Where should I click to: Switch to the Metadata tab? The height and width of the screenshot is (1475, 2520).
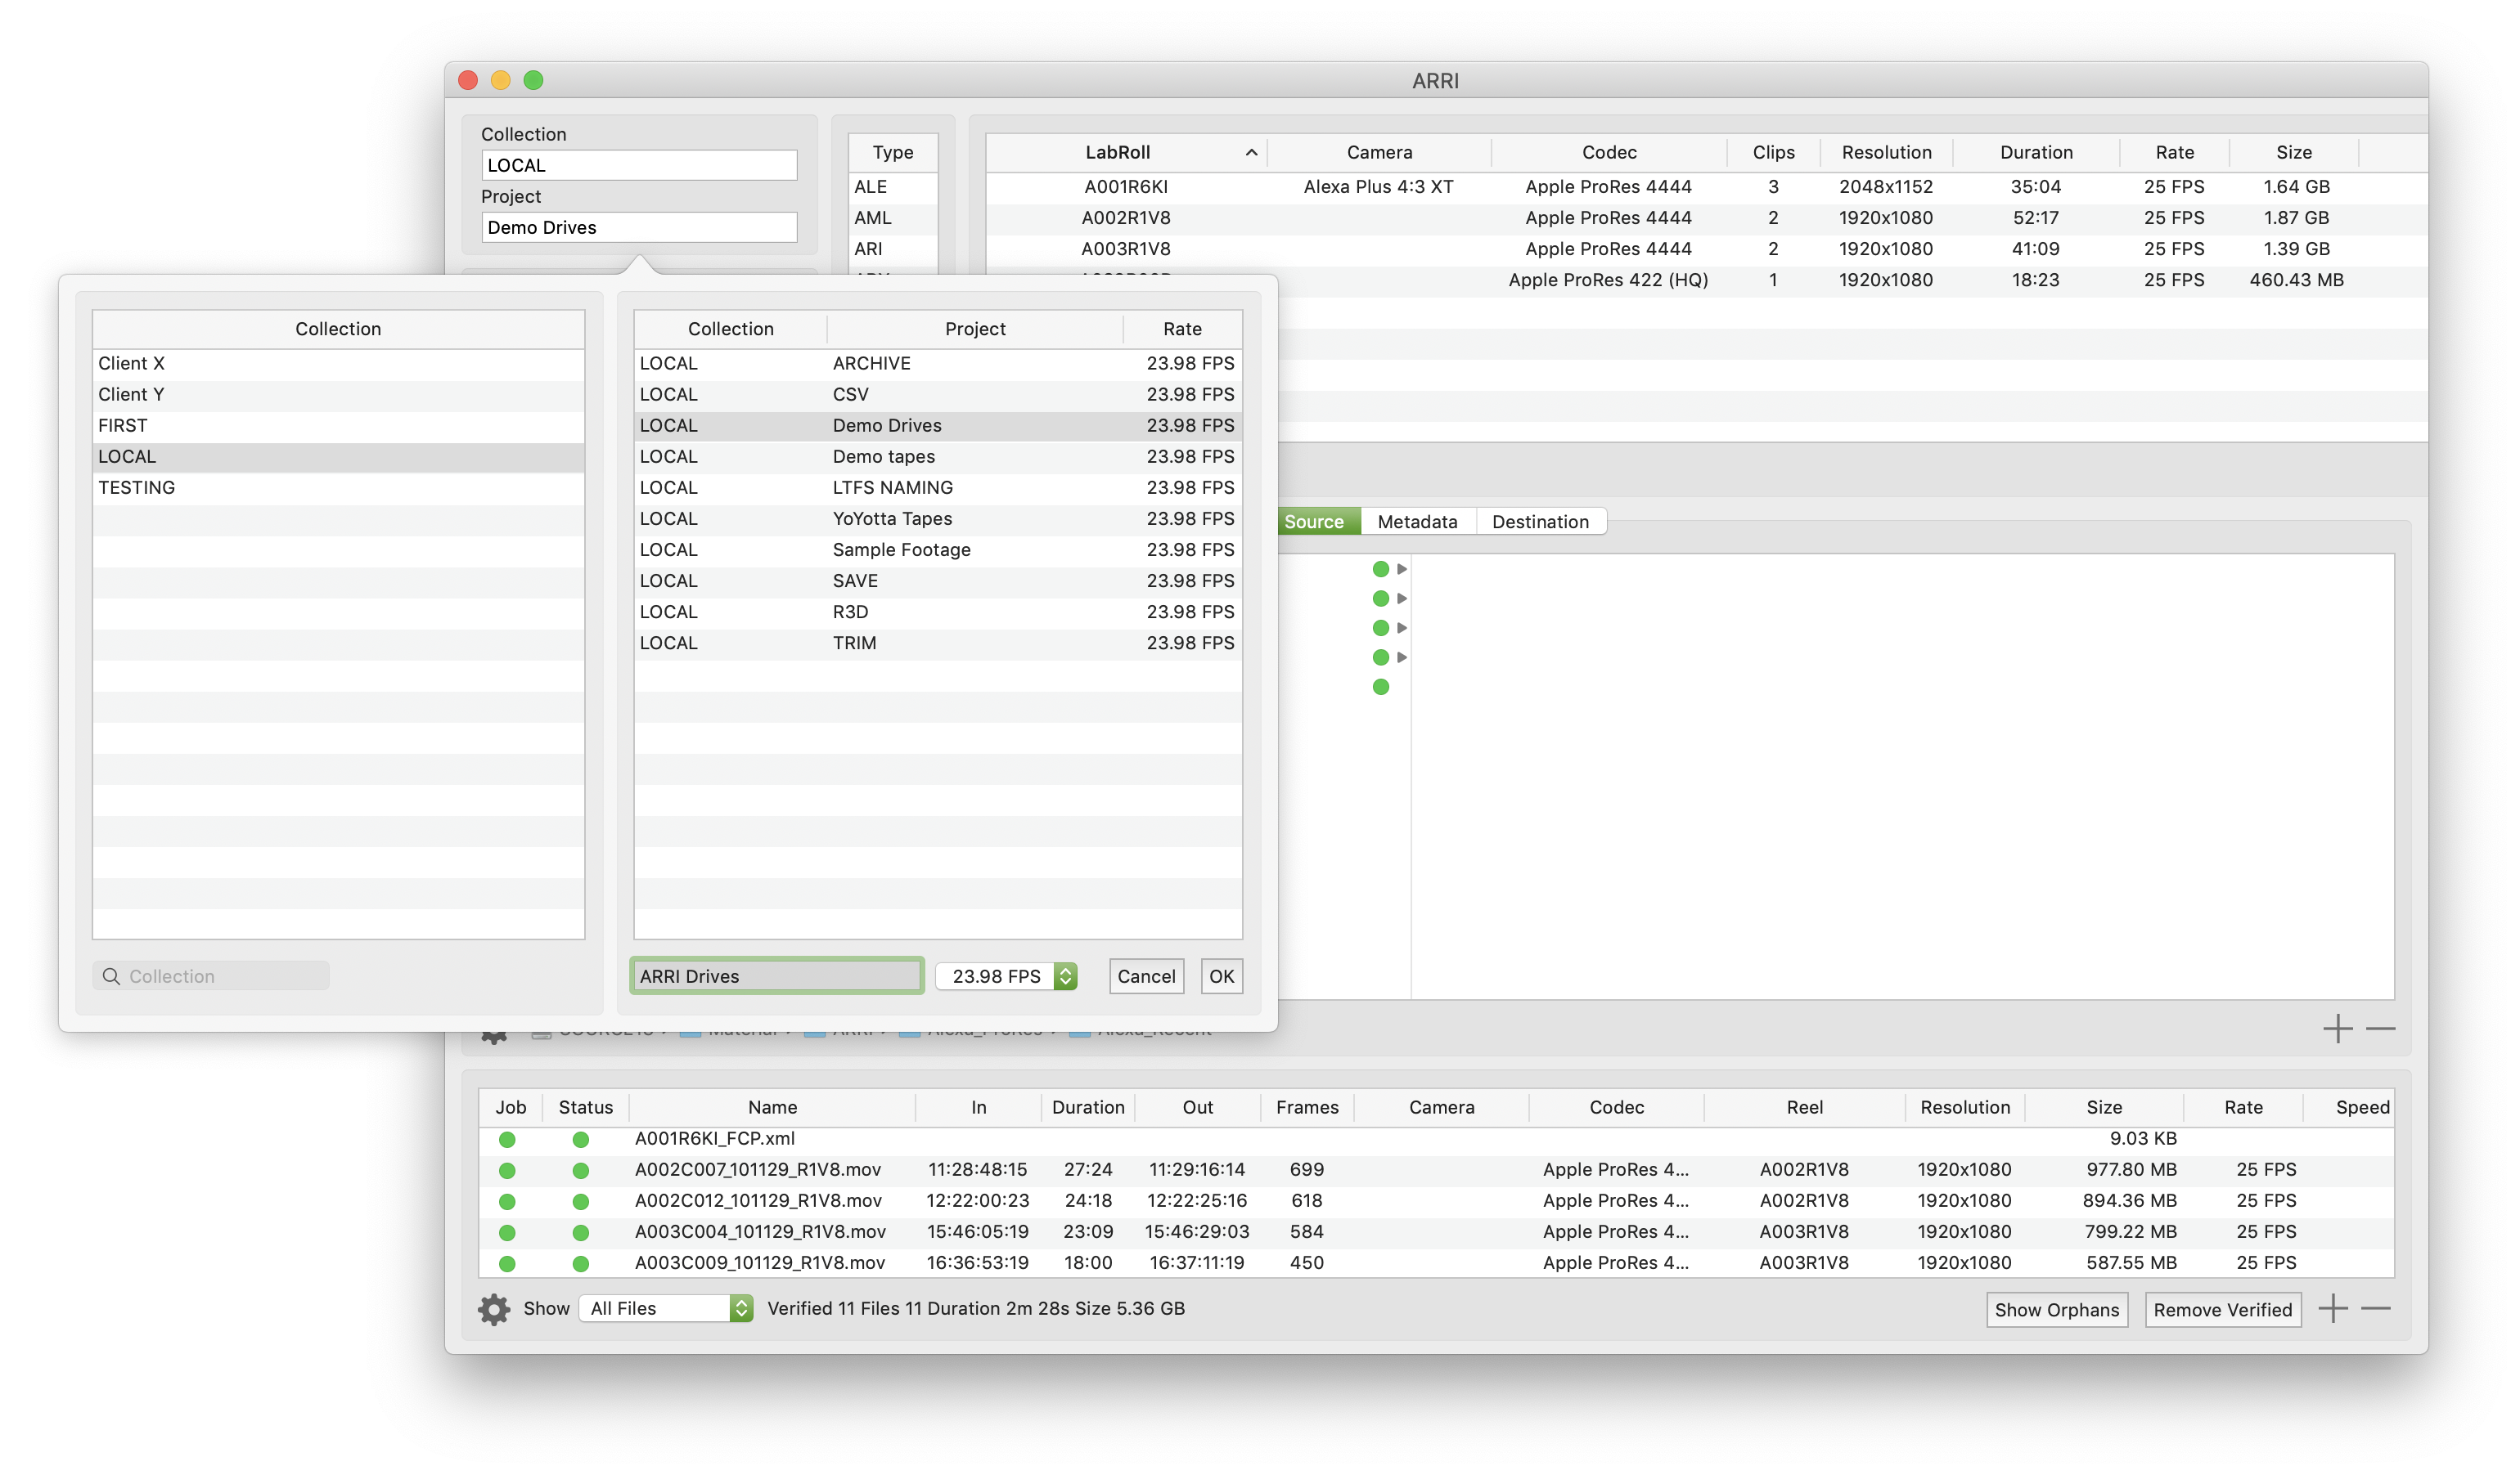pos(1417,522)
